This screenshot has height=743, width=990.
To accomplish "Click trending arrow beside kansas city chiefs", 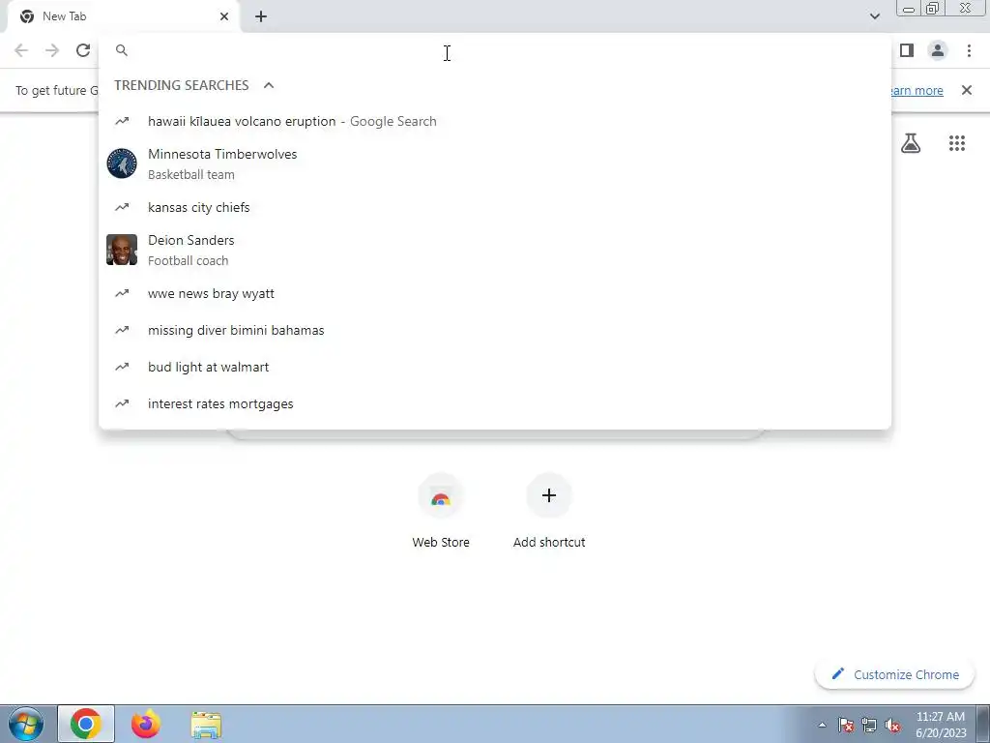I will click(122, 207).
